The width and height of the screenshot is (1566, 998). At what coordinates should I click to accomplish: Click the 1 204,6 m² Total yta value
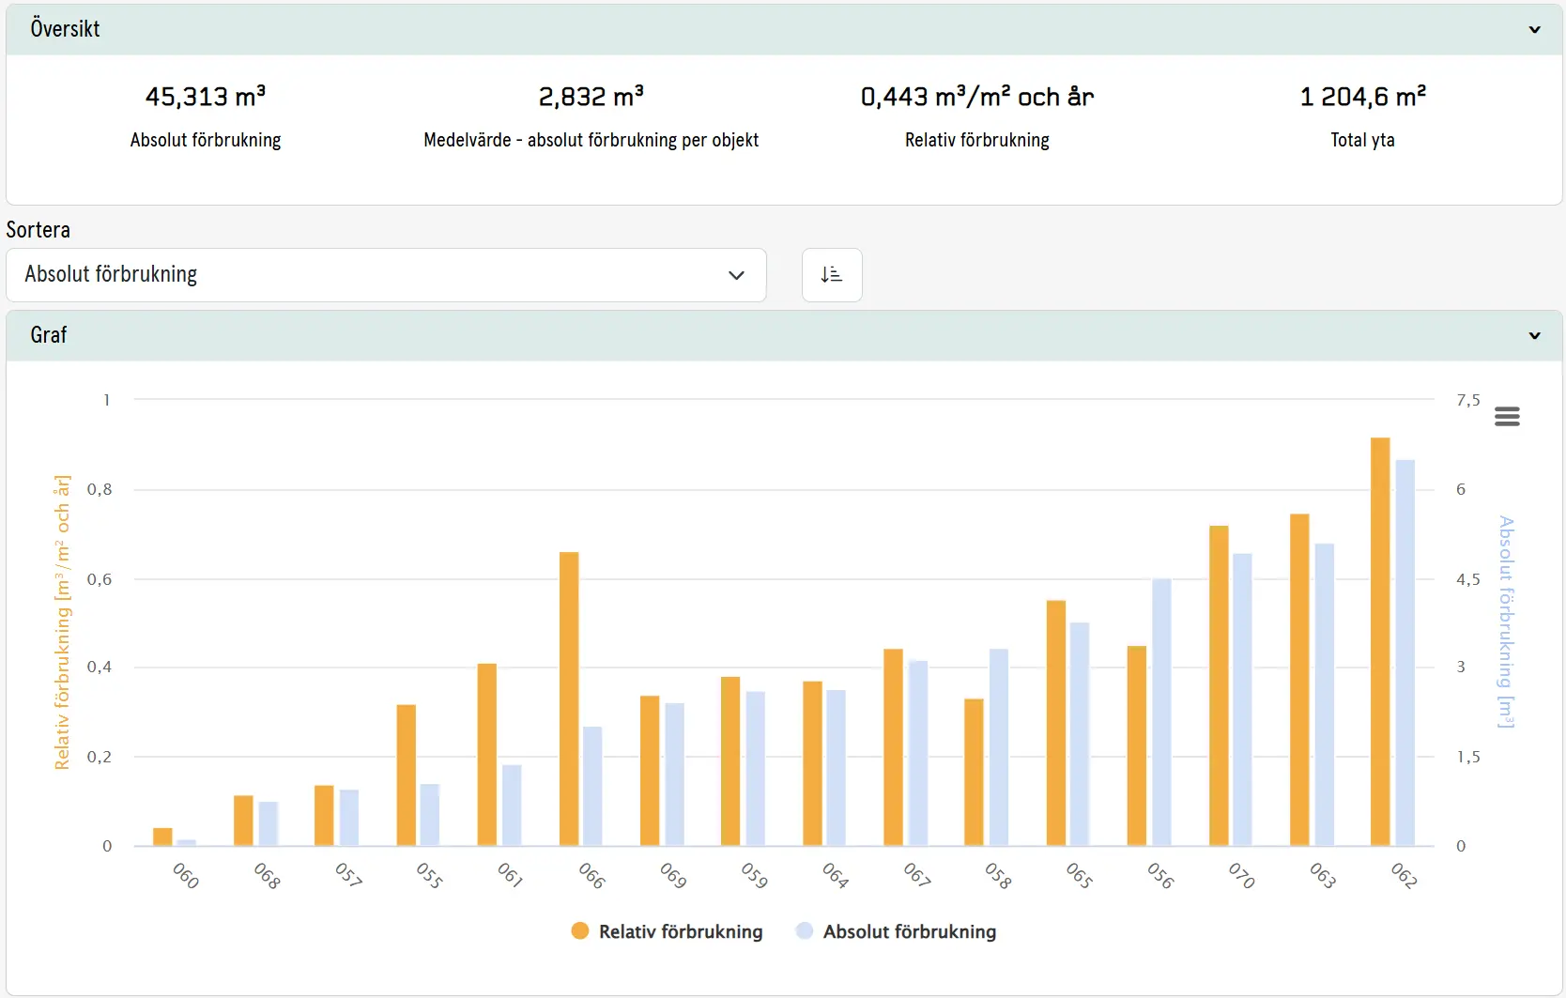click(x=1363, y=97)
